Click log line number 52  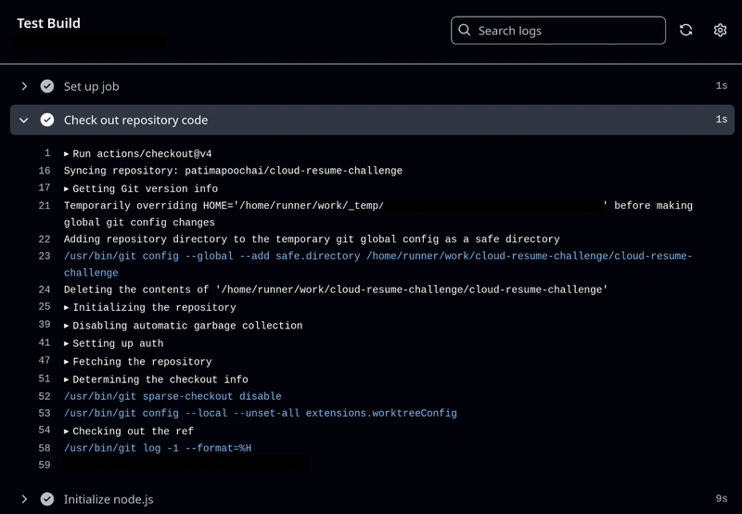tap(45, 396)
